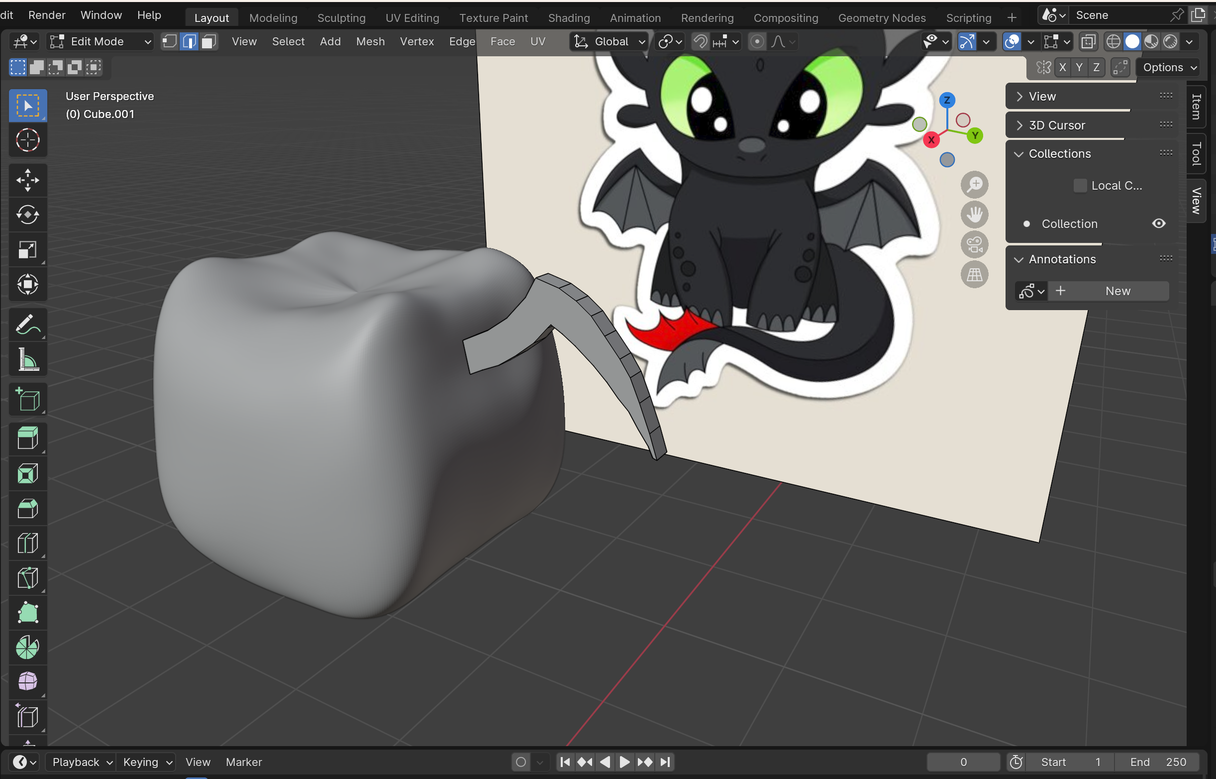
Task: Switch orthographic/perspective grid icon
Action: click(x=974, y=275)
